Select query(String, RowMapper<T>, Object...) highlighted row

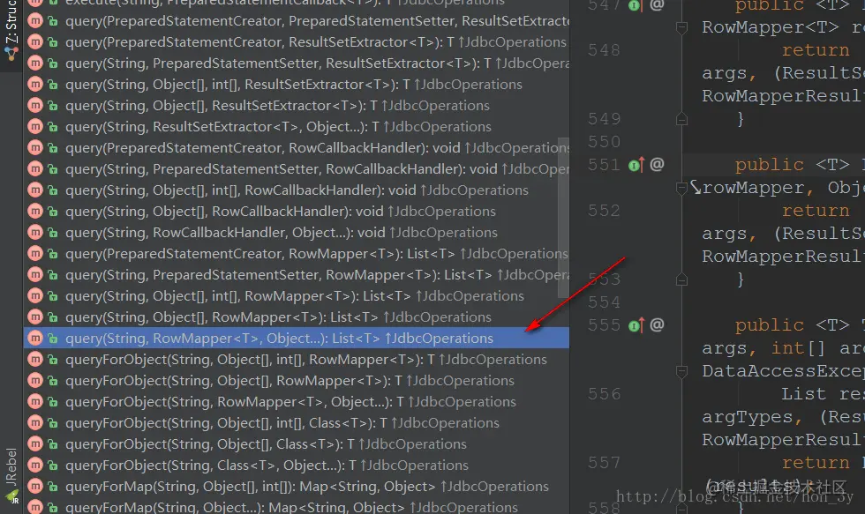(x=297, y=339)
